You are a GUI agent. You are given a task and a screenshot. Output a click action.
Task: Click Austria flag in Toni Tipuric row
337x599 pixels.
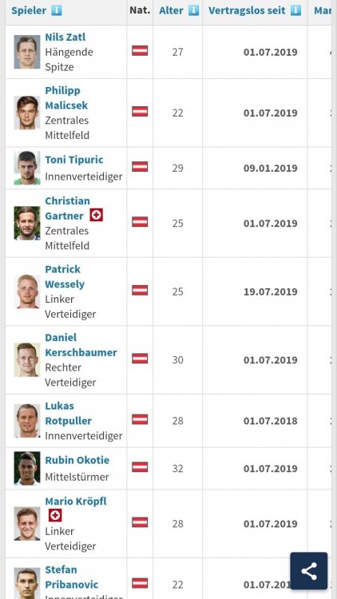point(140,167)
